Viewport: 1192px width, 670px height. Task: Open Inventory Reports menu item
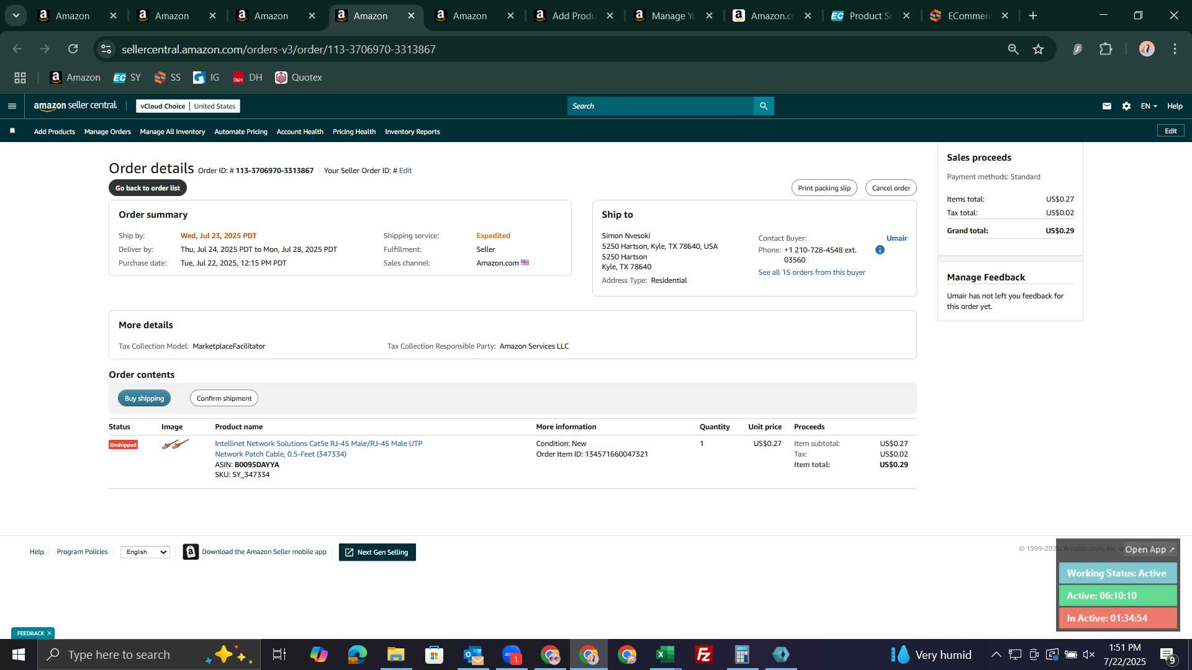click(412, 132)
